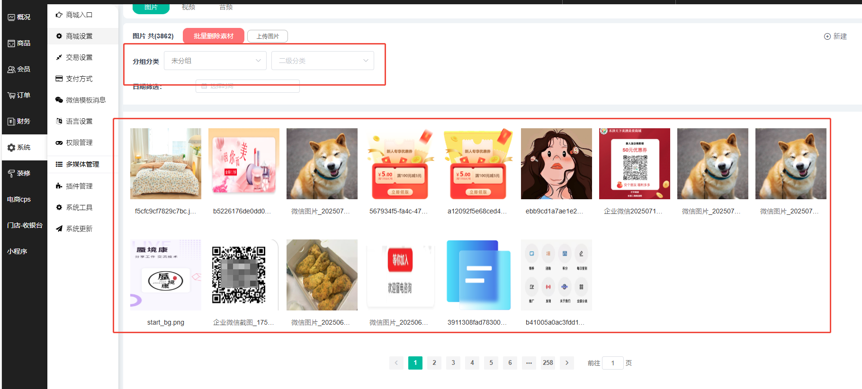The image size is (862, 389).
Task: Click the 系统 gear icon
Action: pyautogui.click(x=11, y=148)
